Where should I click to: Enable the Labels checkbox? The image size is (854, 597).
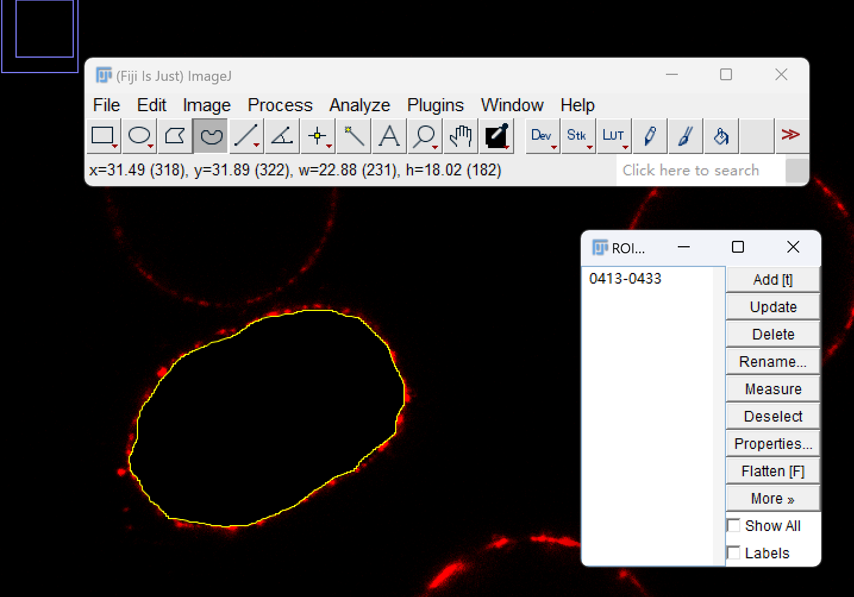(x=734, y=553)
